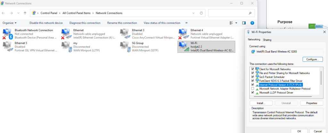Click the Network Connections window title icon

2,3
